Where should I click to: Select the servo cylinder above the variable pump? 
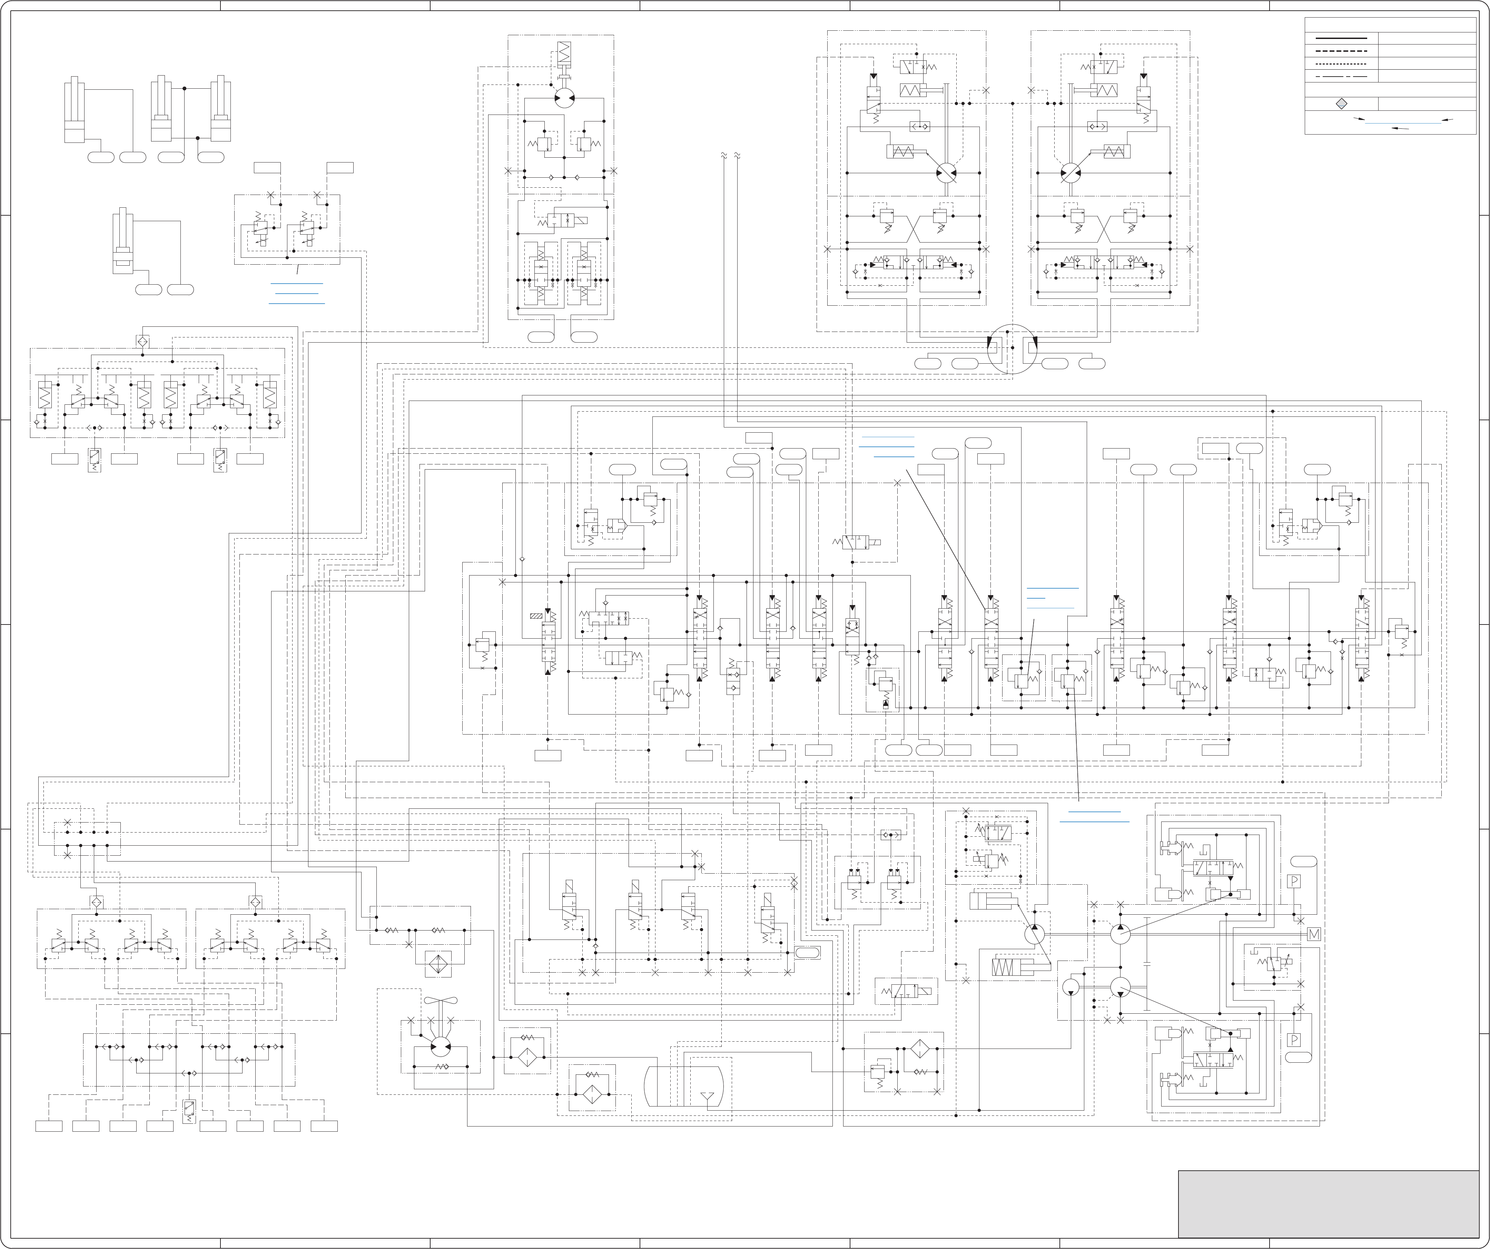pyautogui.click(x=993, y=901)
